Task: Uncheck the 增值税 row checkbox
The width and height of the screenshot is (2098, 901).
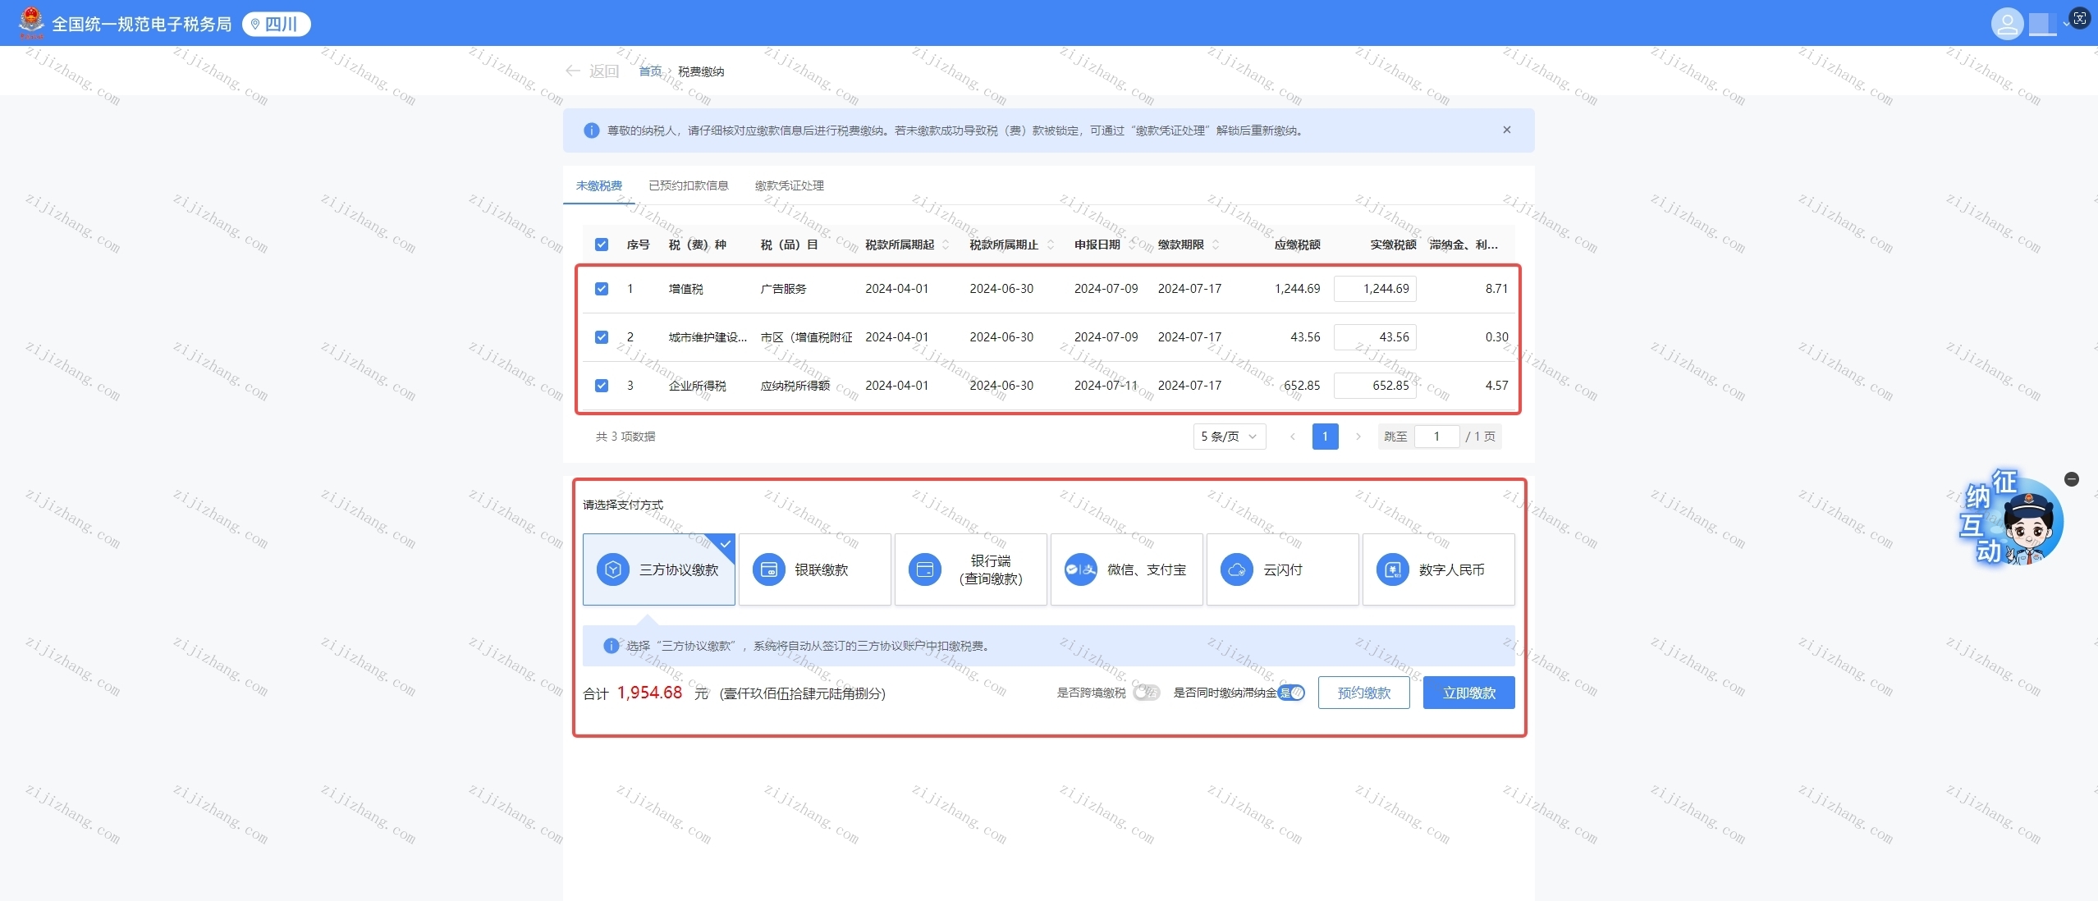Action: [x=602, y=289]
